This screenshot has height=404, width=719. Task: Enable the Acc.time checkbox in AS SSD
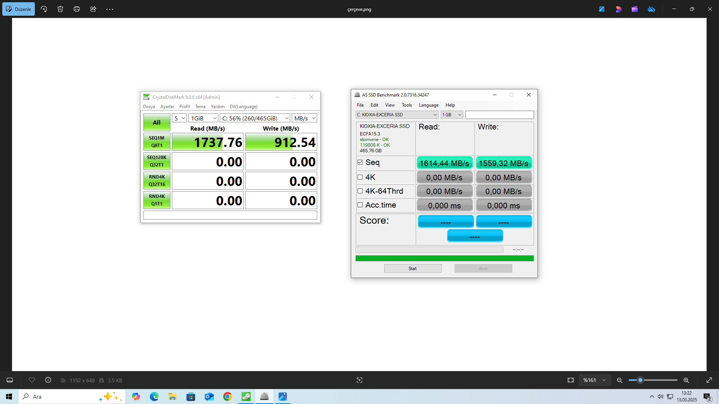360,205
